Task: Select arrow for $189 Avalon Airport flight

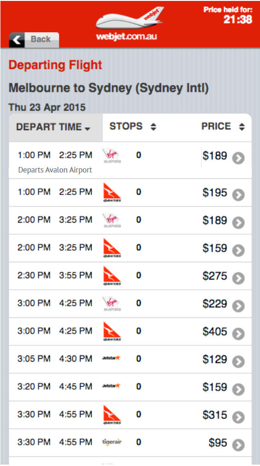Action: coord(238,158)
